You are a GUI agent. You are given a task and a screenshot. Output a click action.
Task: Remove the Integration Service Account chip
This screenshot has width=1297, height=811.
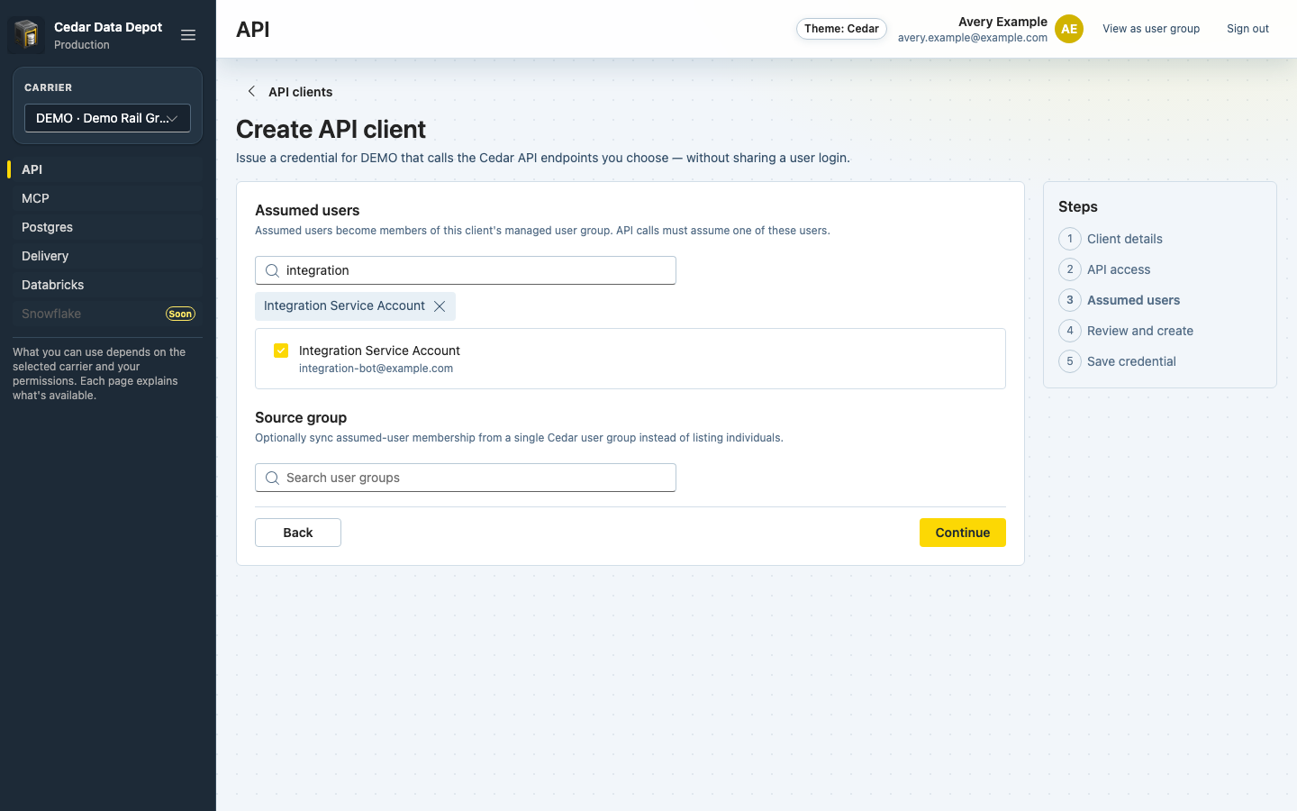point(440,306)
